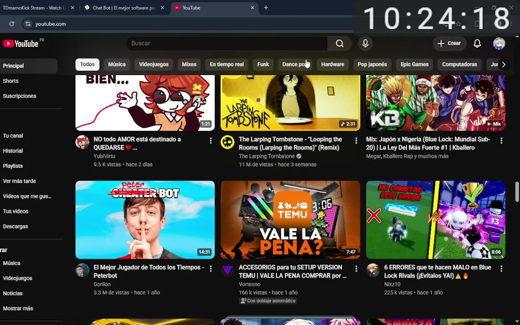
Task: Open options menu for Peterbot video
Action: point(211,269)
